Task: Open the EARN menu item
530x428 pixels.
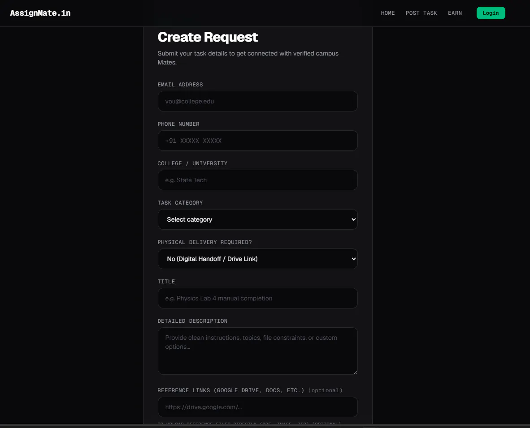Action: [455, 13]
